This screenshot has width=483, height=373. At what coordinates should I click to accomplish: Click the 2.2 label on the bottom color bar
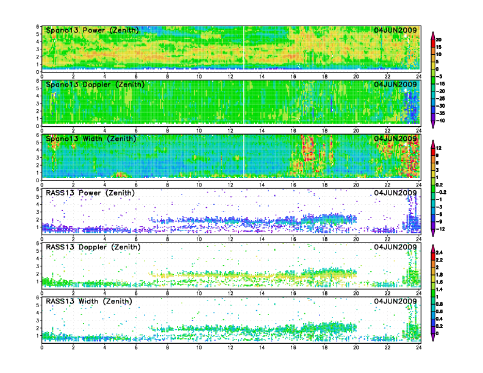[440, 260]
